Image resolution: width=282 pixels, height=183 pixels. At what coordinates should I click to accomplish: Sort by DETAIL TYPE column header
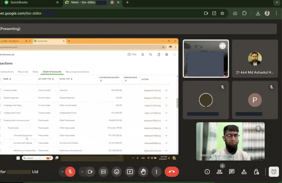(x=66, y=79)
